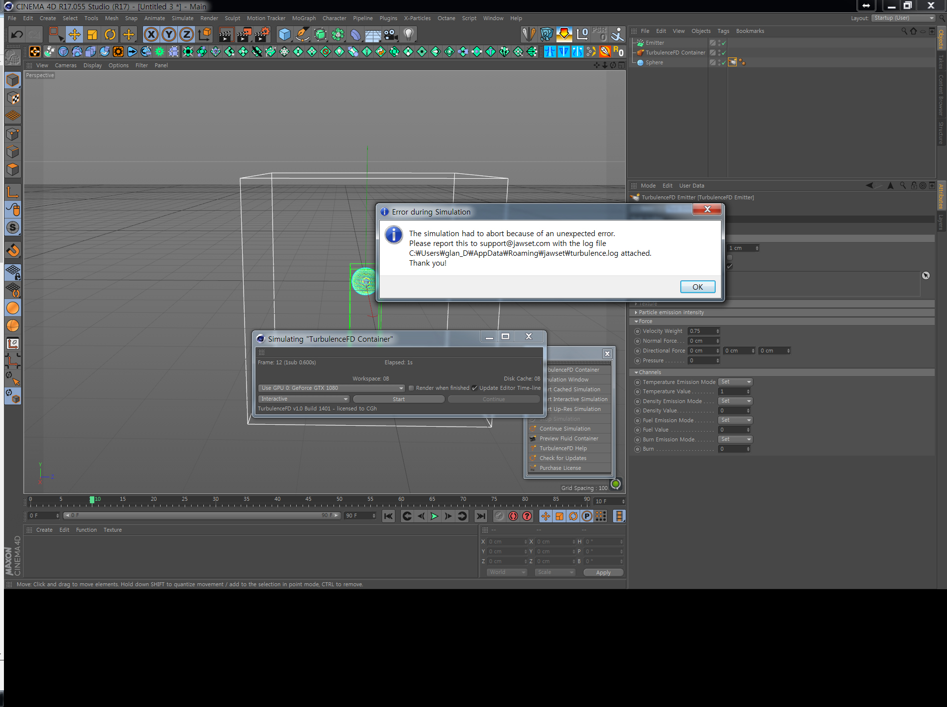Open the Simulate menu
The height and width of the screenshot is (707, 947).
tap(182, 18)
